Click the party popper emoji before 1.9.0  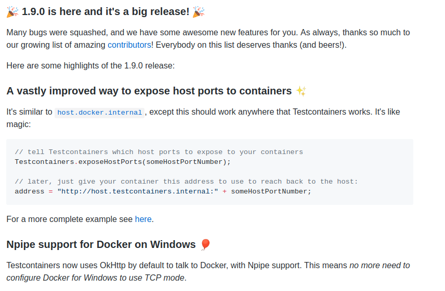pos(12,12)
